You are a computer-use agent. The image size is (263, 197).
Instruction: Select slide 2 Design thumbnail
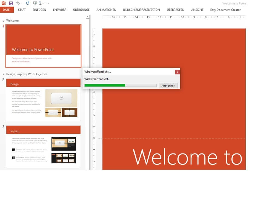44,100
